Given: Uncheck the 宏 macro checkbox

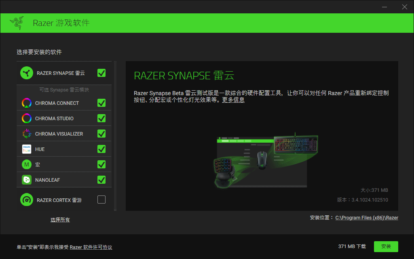Looking at the screenshot, I should [101, 164].
